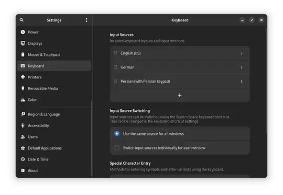Select Persian (with Persian keypad) row

180,81
